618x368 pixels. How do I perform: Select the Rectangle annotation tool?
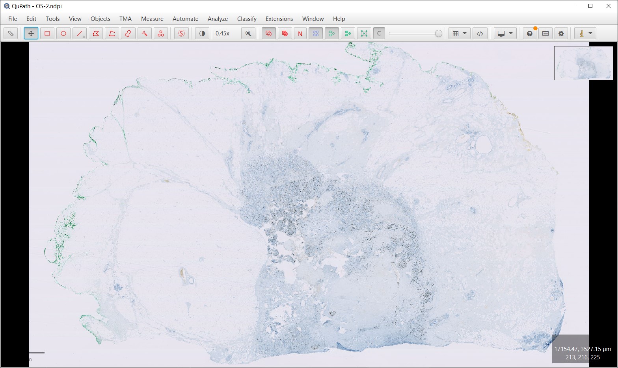tap(47, 33)
